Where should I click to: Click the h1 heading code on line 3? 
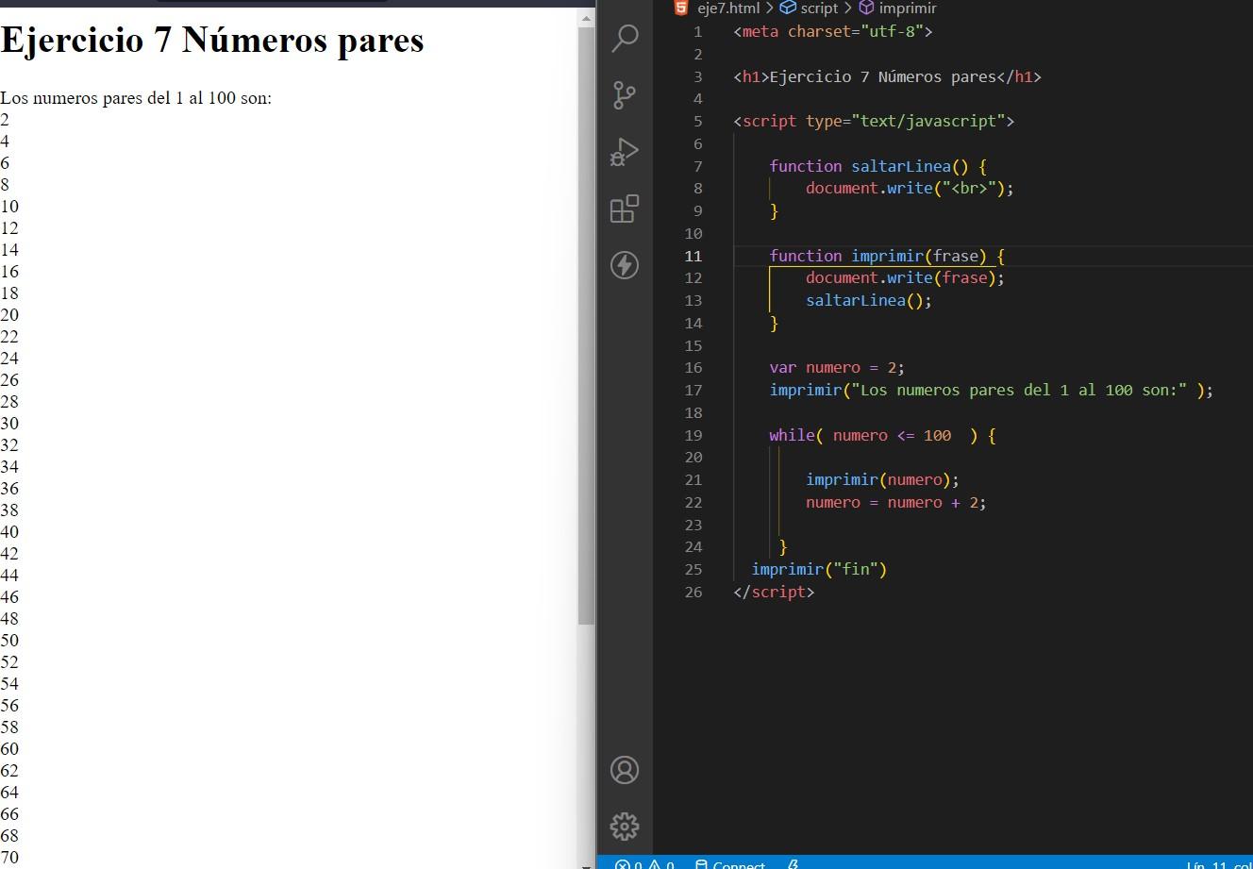tap(887, 76)
